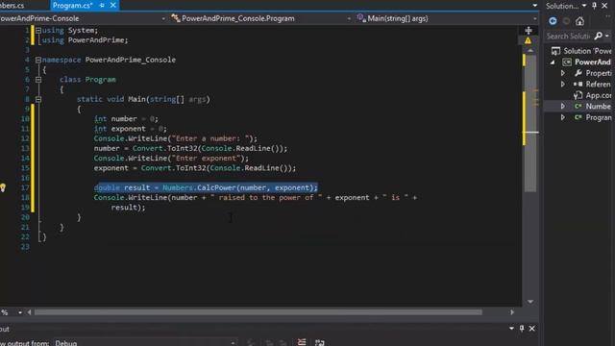Close the Program.cs tab

[x=113, y=5]
